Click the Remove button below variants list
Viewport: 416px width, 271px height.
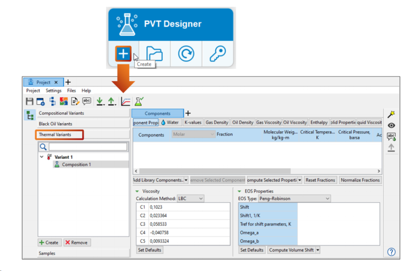click(x=76, y=242)
